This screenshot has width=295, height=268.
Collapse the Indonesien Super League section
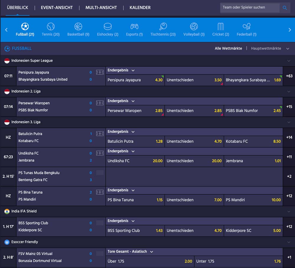tap(289, 61)
